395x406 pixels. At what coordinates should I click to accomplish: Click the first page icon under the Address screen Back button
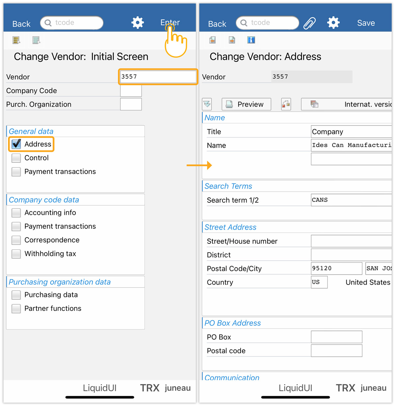[x=213, y=40]
